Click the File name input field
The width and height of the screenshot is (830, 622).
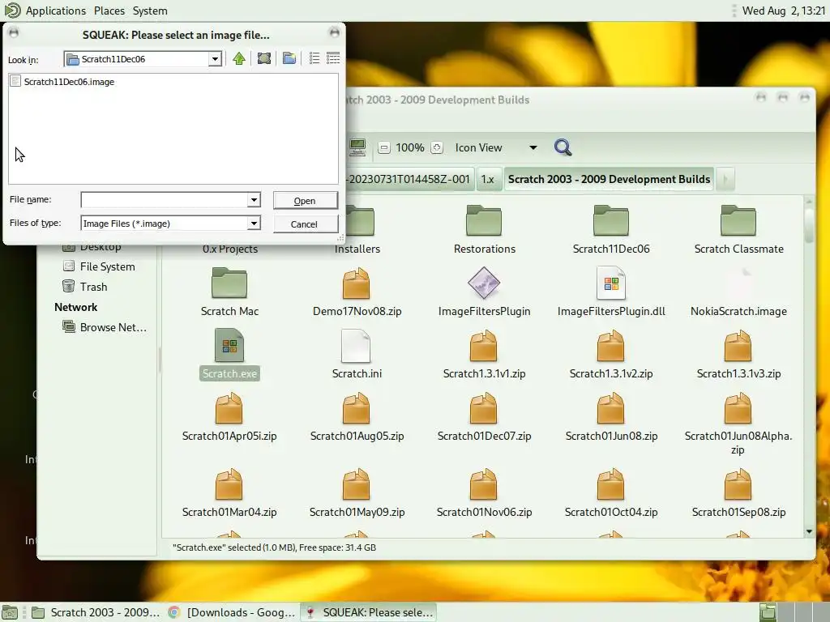pos(164,200)
